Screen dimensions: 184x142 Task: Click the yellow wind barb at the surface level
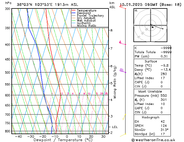(x=123, y=135)
